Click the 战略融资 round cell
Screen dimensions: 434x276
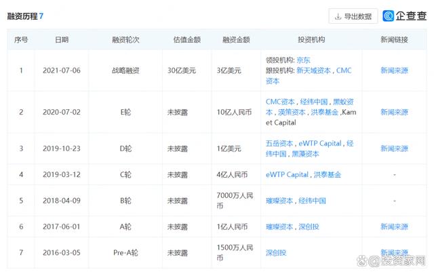(x=125, y=71)
